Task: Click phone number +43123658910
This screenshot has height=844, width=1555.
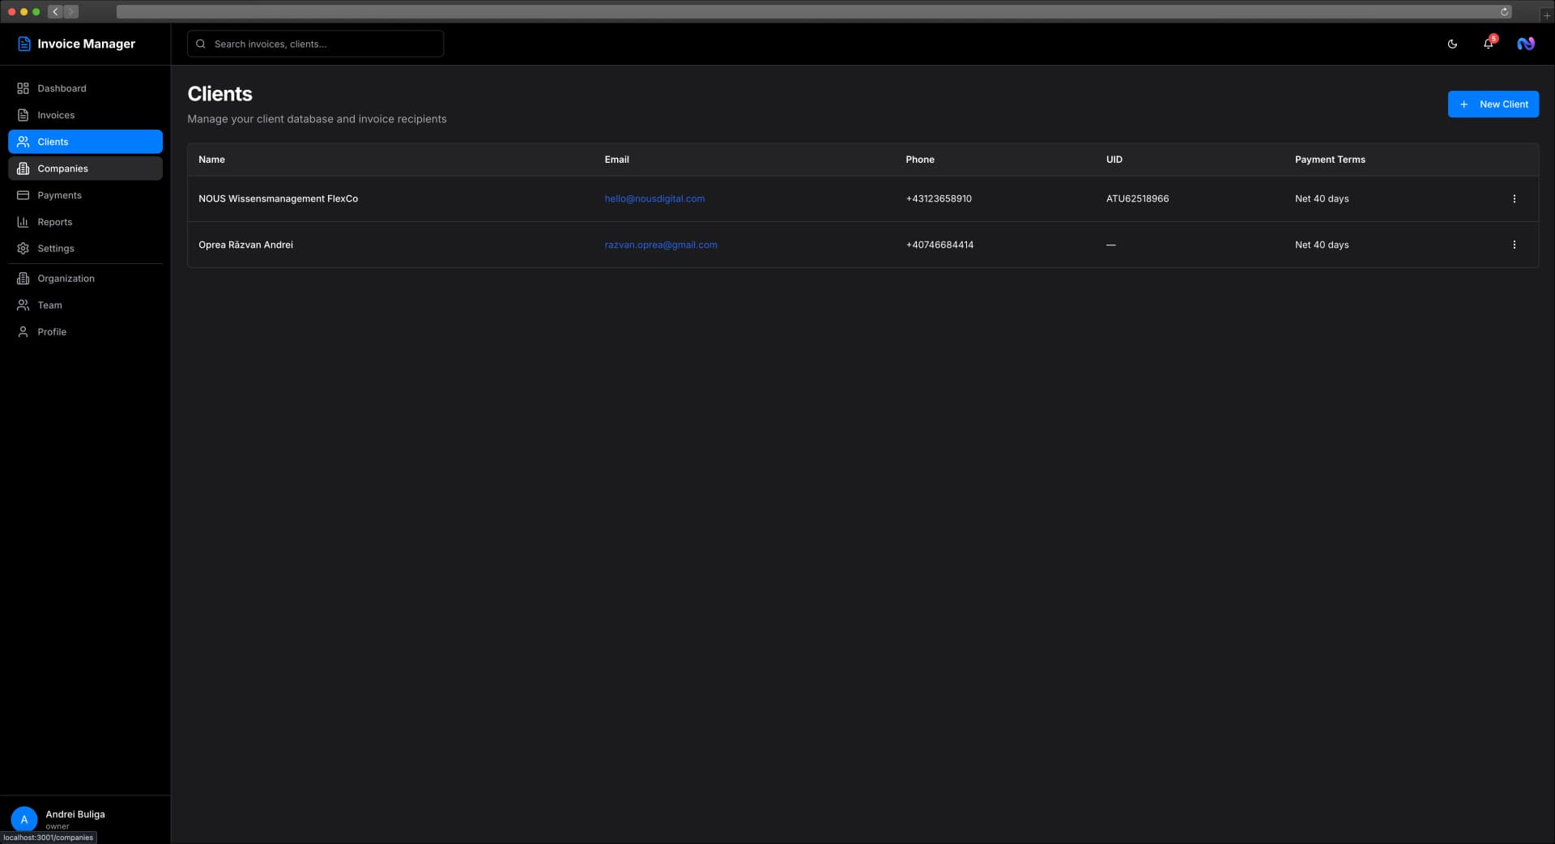Action: click(939, 198)
